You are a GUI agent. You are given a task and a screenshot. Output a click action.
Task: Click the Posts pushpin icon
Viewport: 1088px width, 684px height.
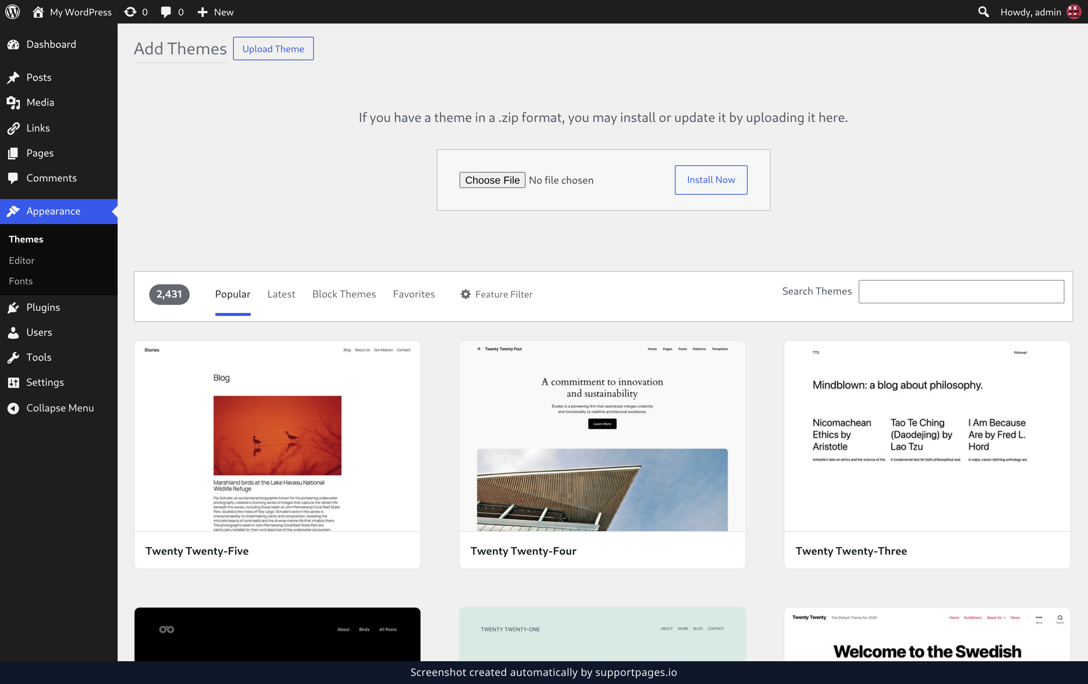14,77
